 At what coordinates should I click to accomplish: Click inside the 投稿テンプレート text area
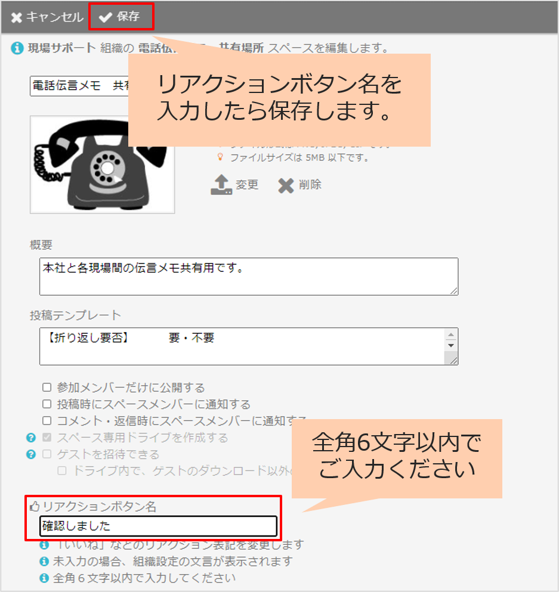[x=242, y=346]
